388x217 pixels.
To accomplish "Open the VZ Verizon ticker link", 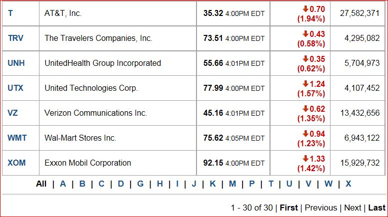I will (12, 113).
